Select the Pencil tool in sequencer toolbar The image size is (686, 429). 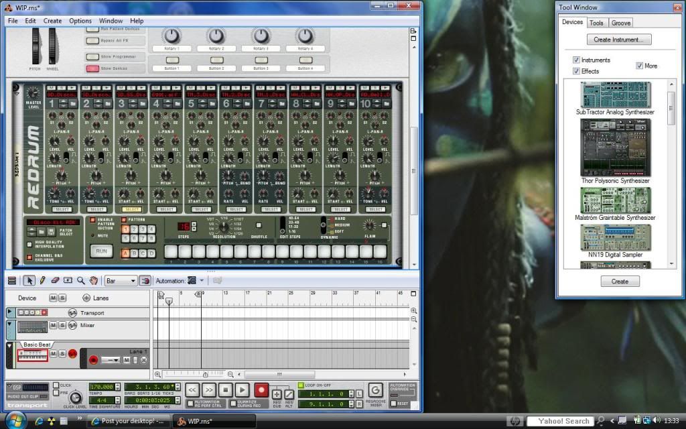click(42, 281)
